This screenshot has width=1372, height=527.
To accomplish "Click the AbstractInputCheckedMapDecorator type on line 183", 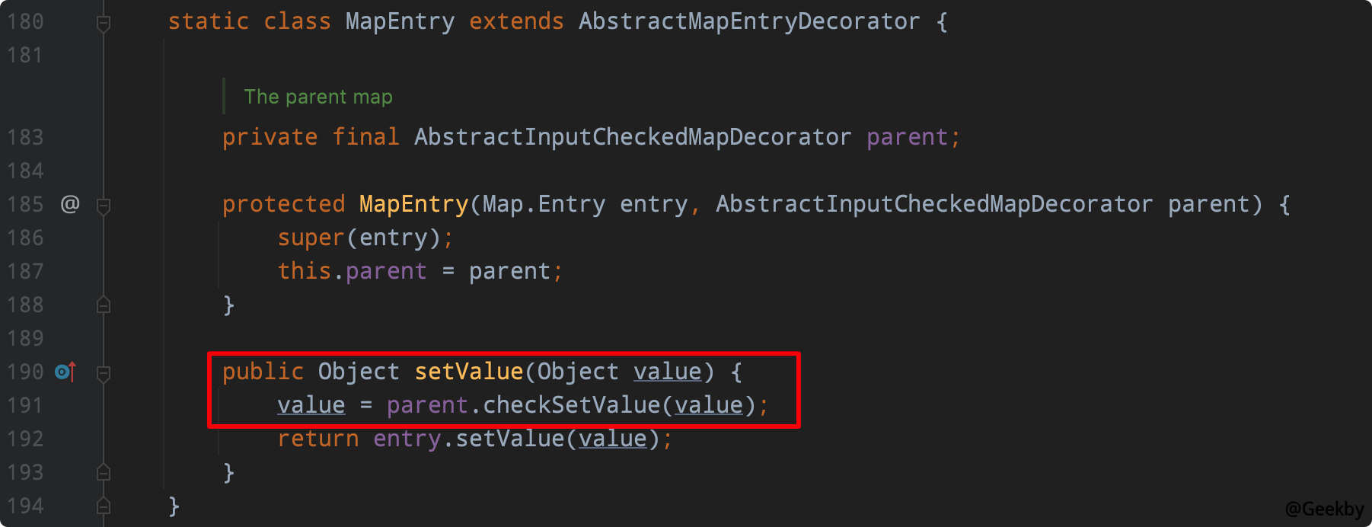I will 632,137.
